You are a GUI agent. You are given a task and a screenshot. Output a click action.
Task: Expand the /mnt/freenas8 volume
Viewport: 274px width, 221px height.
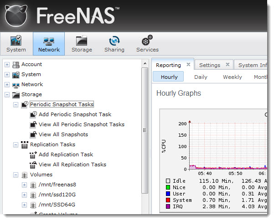25,185
